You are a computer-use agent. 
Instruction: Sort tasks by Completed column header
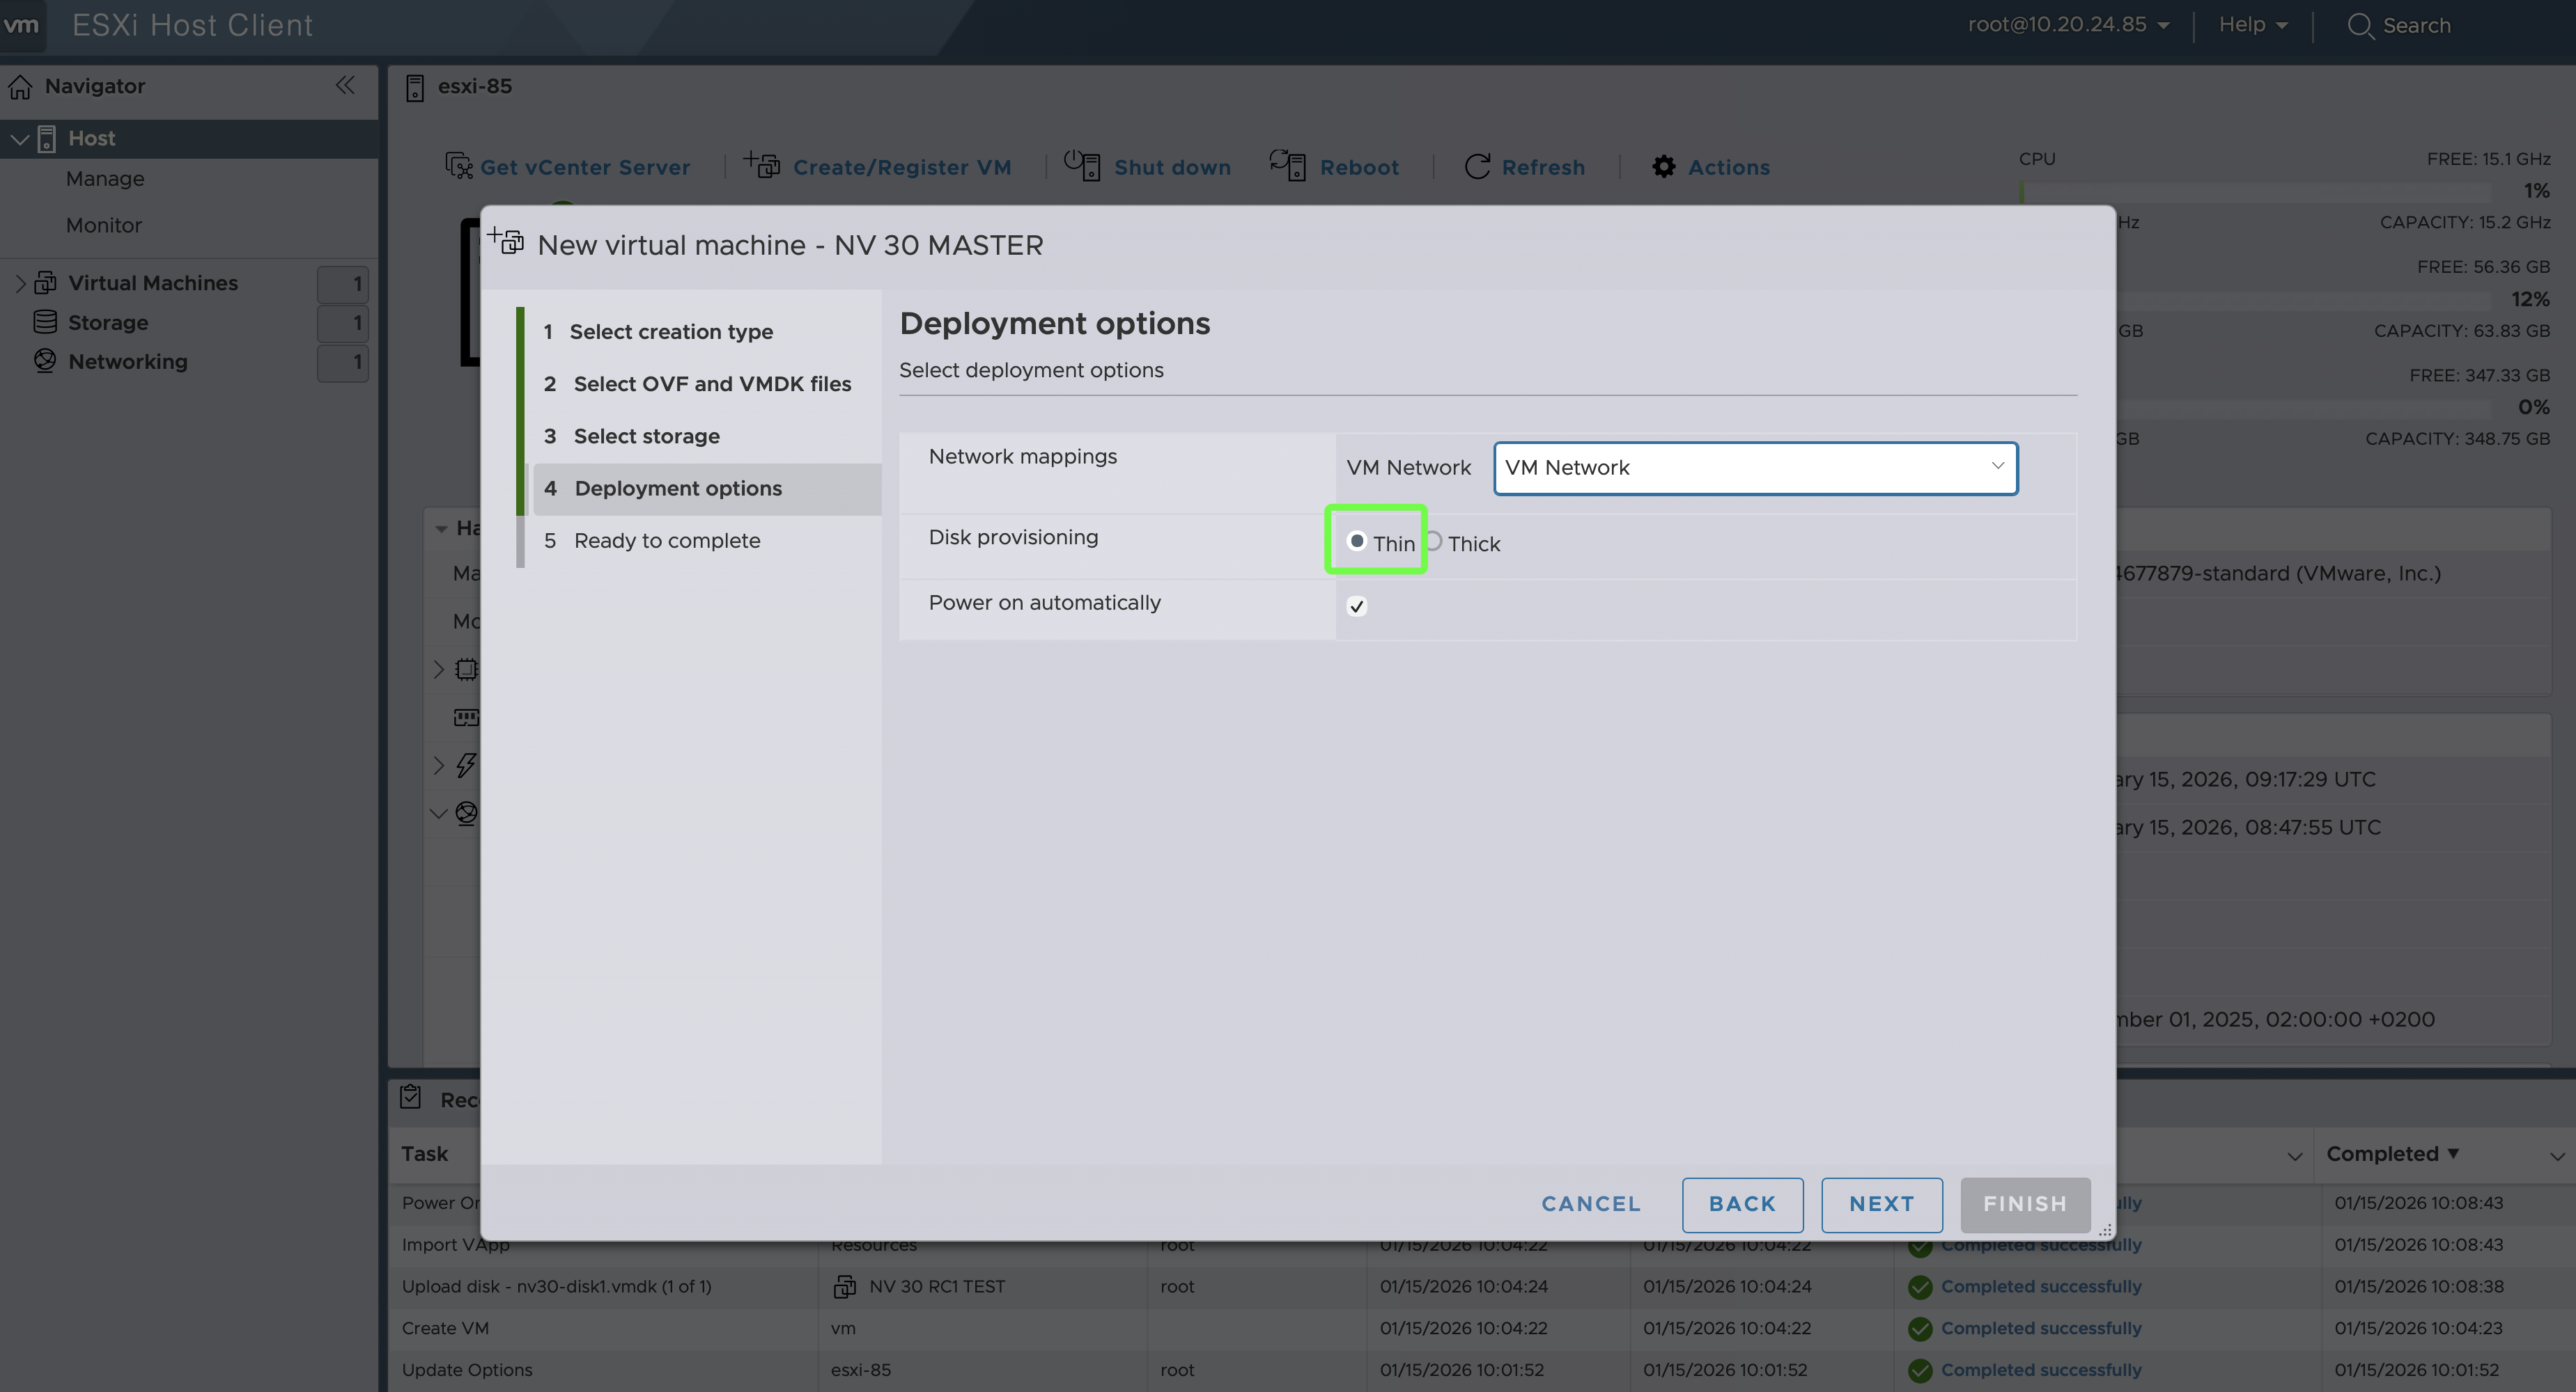point(2382,1154)
